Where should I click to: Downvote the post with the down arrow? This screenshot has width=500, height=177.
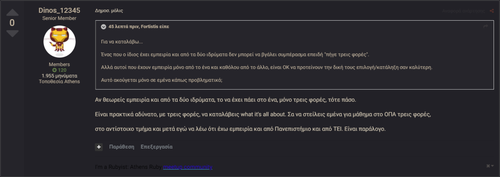click(x=12, y=34)
